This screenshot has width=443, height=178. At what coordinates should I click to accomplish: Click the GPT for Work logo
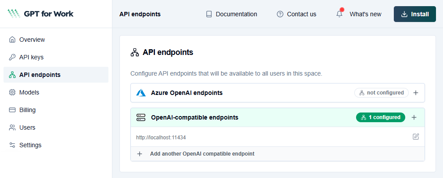(40, 14)
